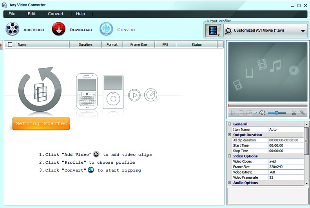Click the Convert toolbar text label
310x208 pixels.
click(126, 30)
